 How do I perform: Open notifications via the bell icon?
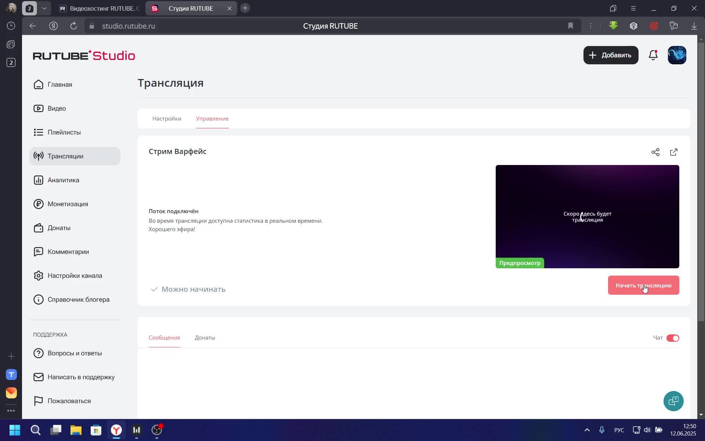[653, 55]
